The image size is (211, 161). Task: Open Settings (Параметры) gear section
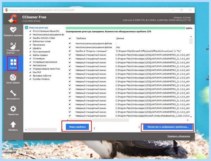point(13,110)
